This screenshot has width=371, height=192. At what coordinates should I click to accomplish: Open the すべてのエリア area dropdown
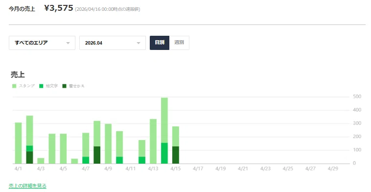pos(42,43)
